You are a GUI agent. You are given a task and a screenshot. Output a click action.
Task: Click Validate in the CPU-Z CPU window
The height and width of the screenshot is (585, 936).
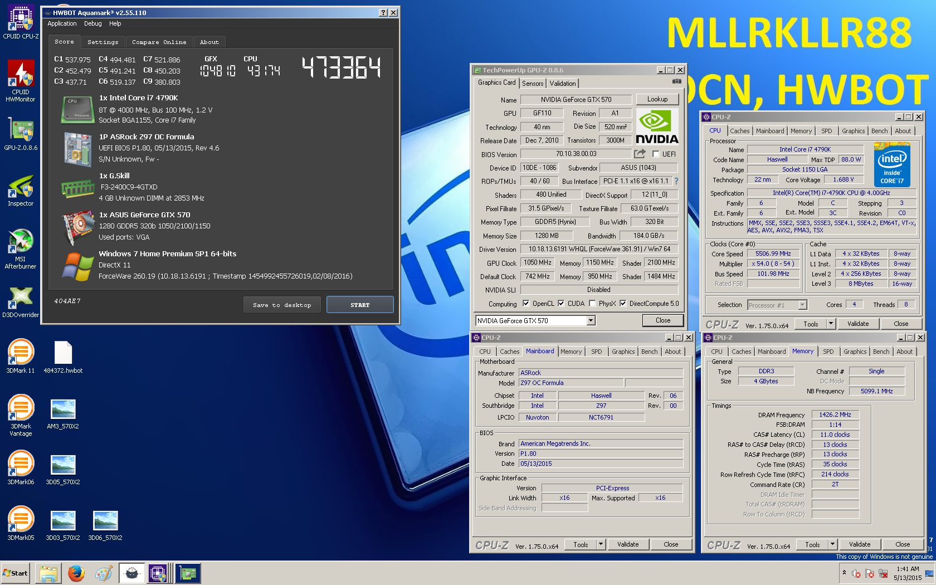tap(858, 324)
